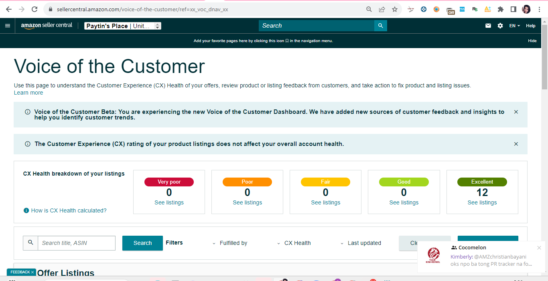
Task: Close the FEEDBACK tab
Action: tap(32, 272)
